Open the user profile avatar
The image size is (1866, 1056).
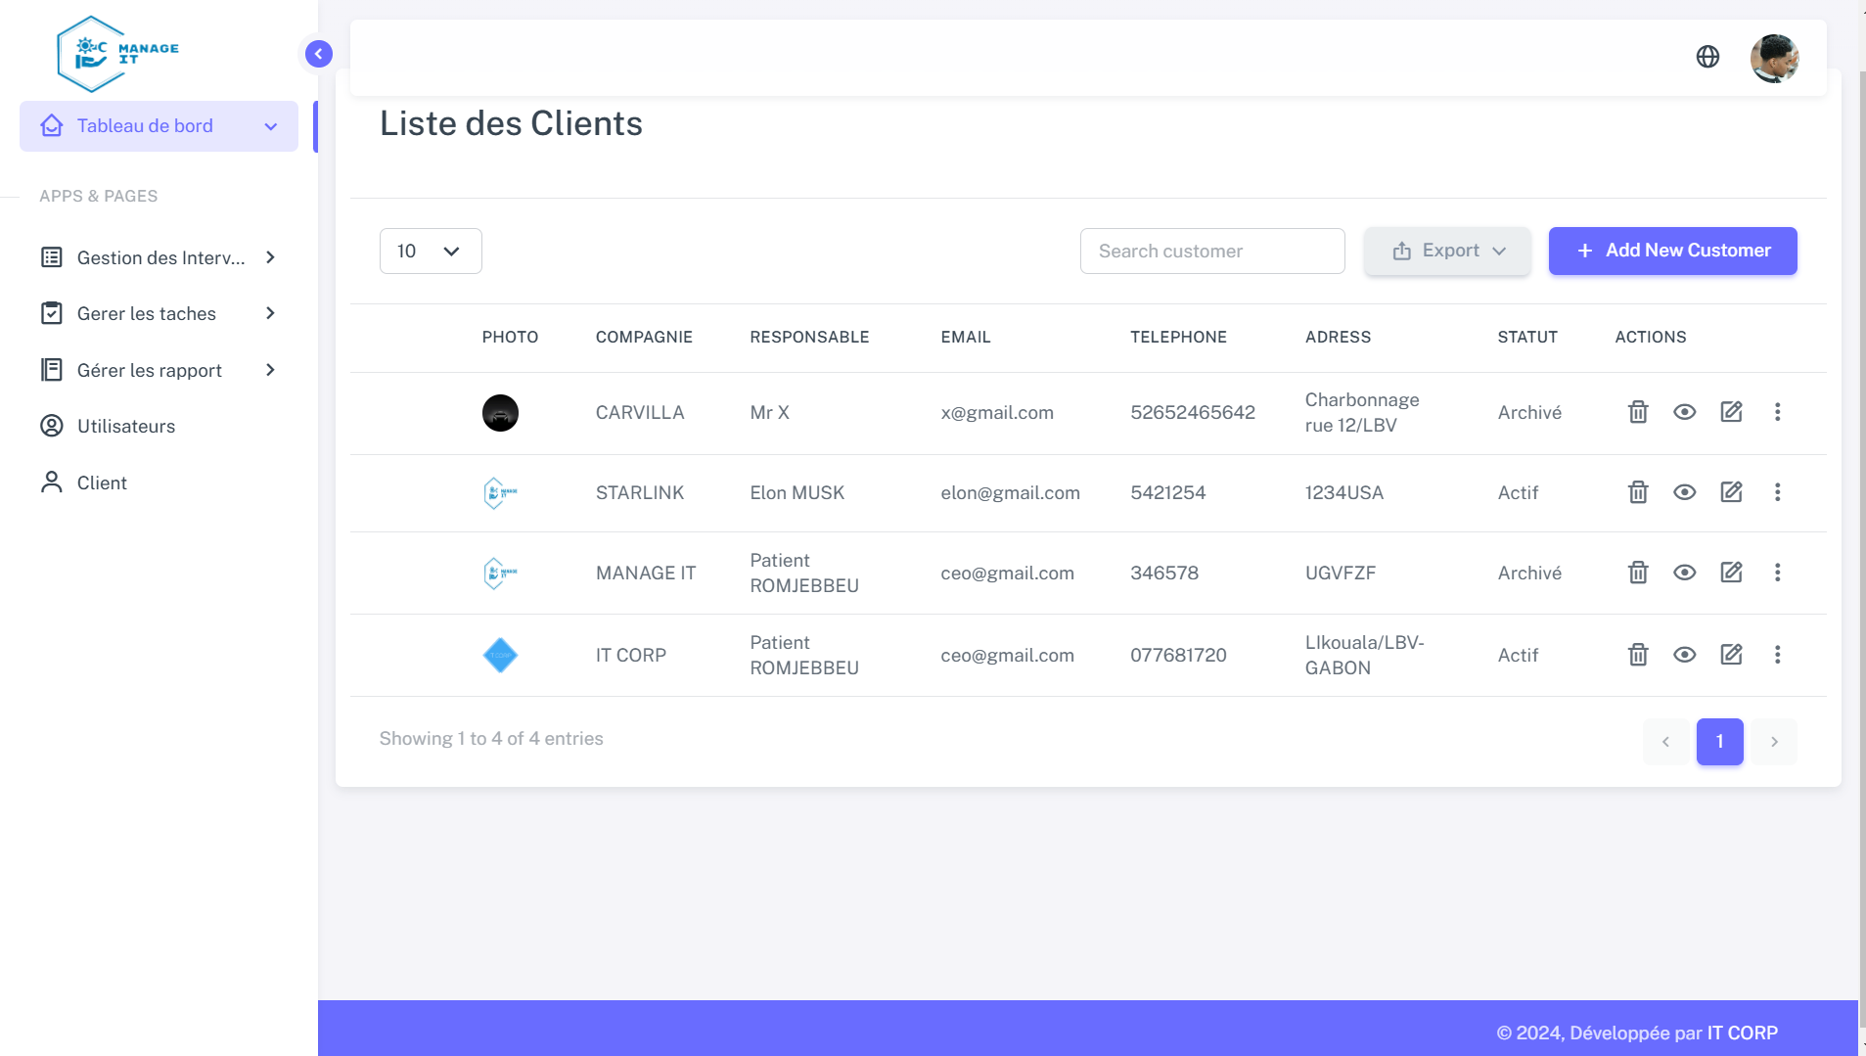click(1774, 59)
